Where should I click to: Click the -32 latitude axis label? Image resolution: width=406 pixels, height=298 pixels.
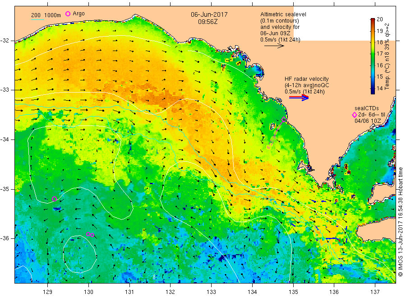click(5, 41)
